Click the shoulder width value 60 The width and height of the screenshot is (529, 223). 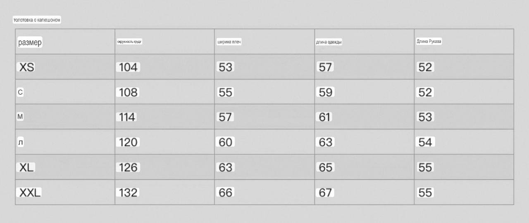point(225,142)
